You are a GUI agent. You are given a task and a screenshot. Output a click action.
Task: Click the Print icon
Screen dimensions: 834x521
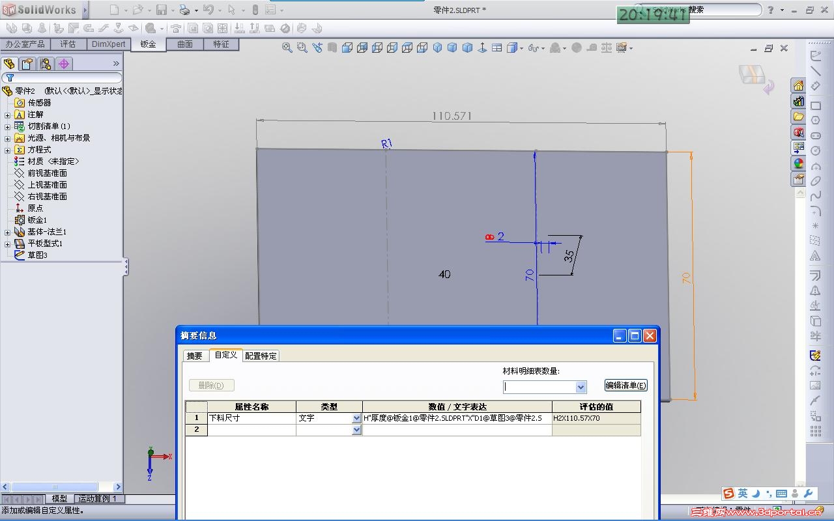(x=184, y=10)
